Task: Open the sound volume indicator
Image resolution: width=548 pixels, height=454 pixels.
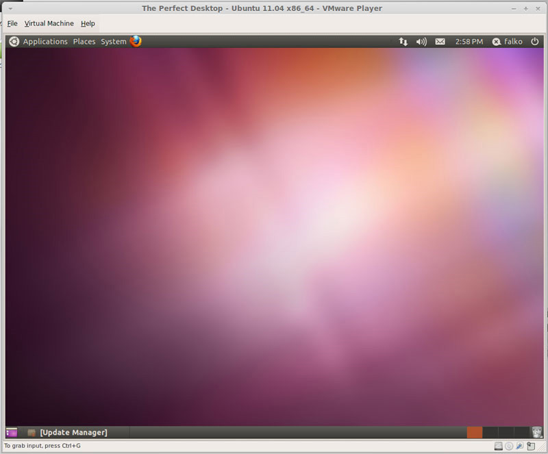Action: click(421, 42)
